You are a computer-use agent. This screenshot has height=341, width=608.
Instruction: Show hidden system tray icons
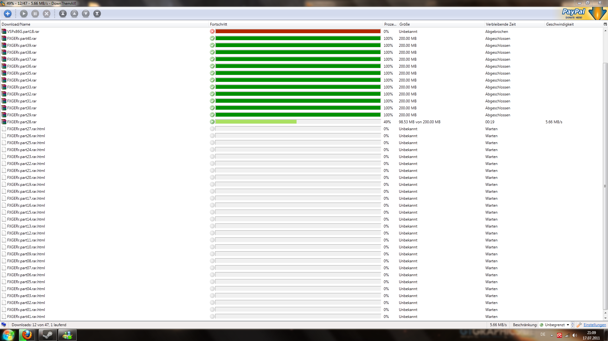click(x=552, y=335)
